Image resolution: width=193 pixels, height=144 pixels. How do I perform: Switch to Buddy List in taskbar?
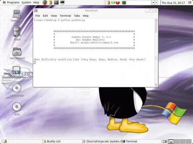tap(62, 141)
